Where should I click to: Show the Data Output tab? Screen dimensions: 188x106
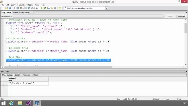coord(7,75)
